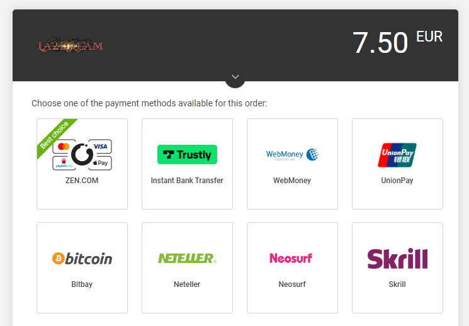Expand order details chevron
The image size is (469, 326).
point(235,77)
